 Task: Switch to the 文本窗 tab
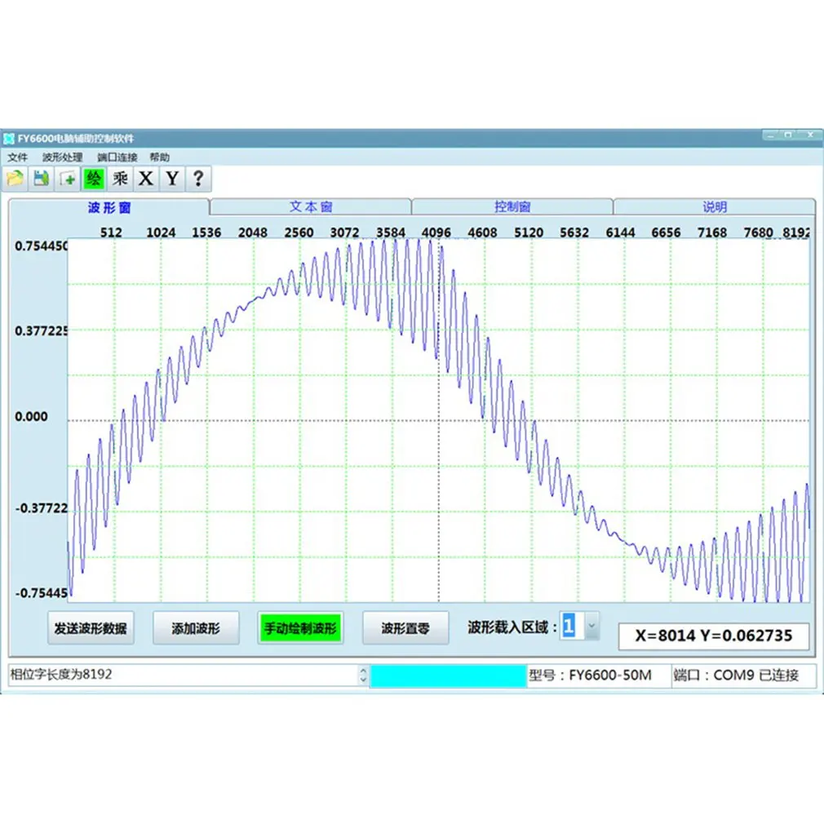point(311,206)
